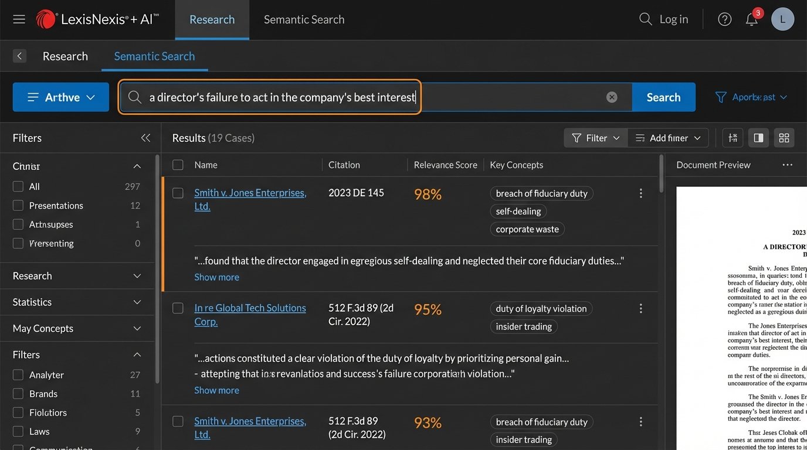Select the In re Global Tech Solutions checkbox
Image resolution: width=807 pixels, height=450 pixels.
(178, 308)
